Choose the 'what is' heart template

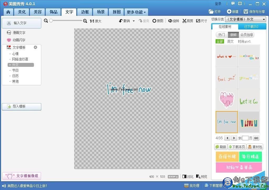point(227,56)
